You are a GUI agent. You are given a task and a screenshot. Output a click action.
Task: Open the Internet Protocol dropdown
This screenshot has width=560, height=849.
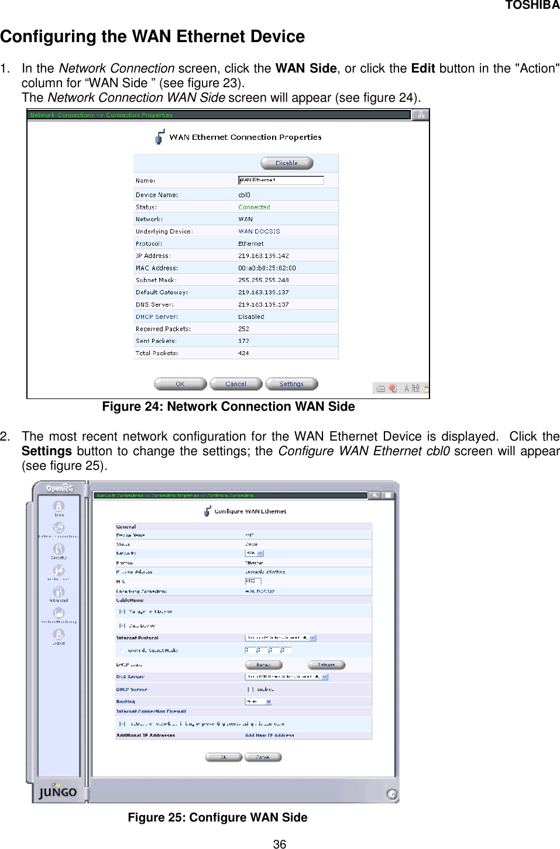[x=280, y=637]
